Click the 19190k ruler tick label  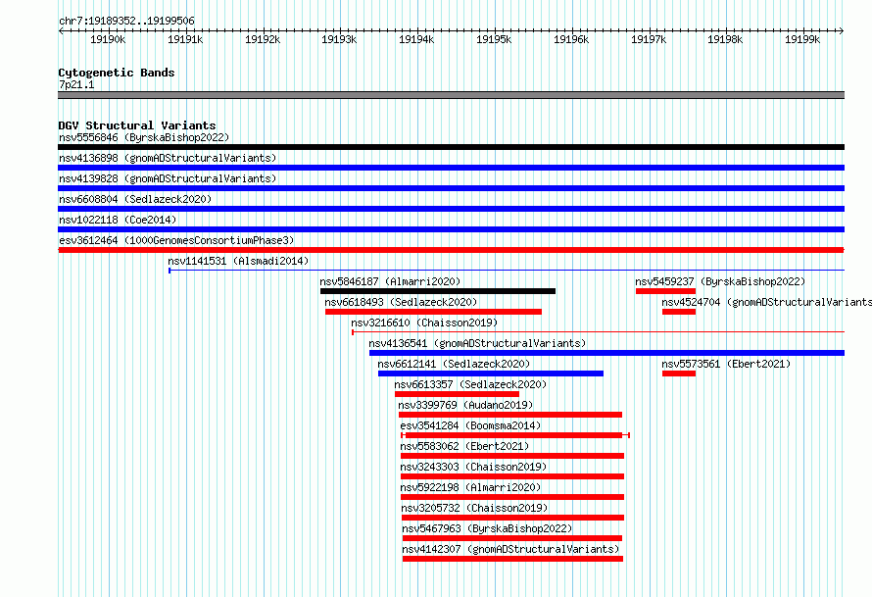tap(108, 39)
